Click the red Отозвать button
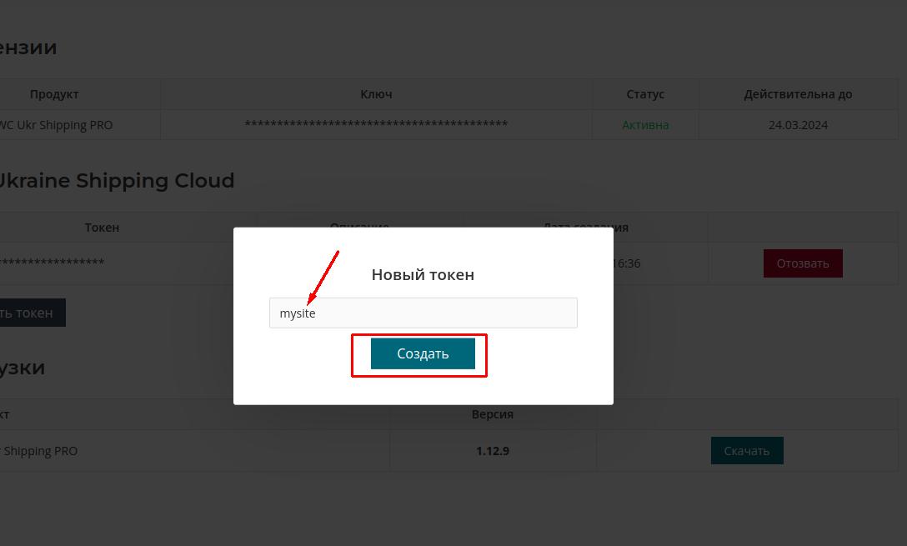 (803, 263)
